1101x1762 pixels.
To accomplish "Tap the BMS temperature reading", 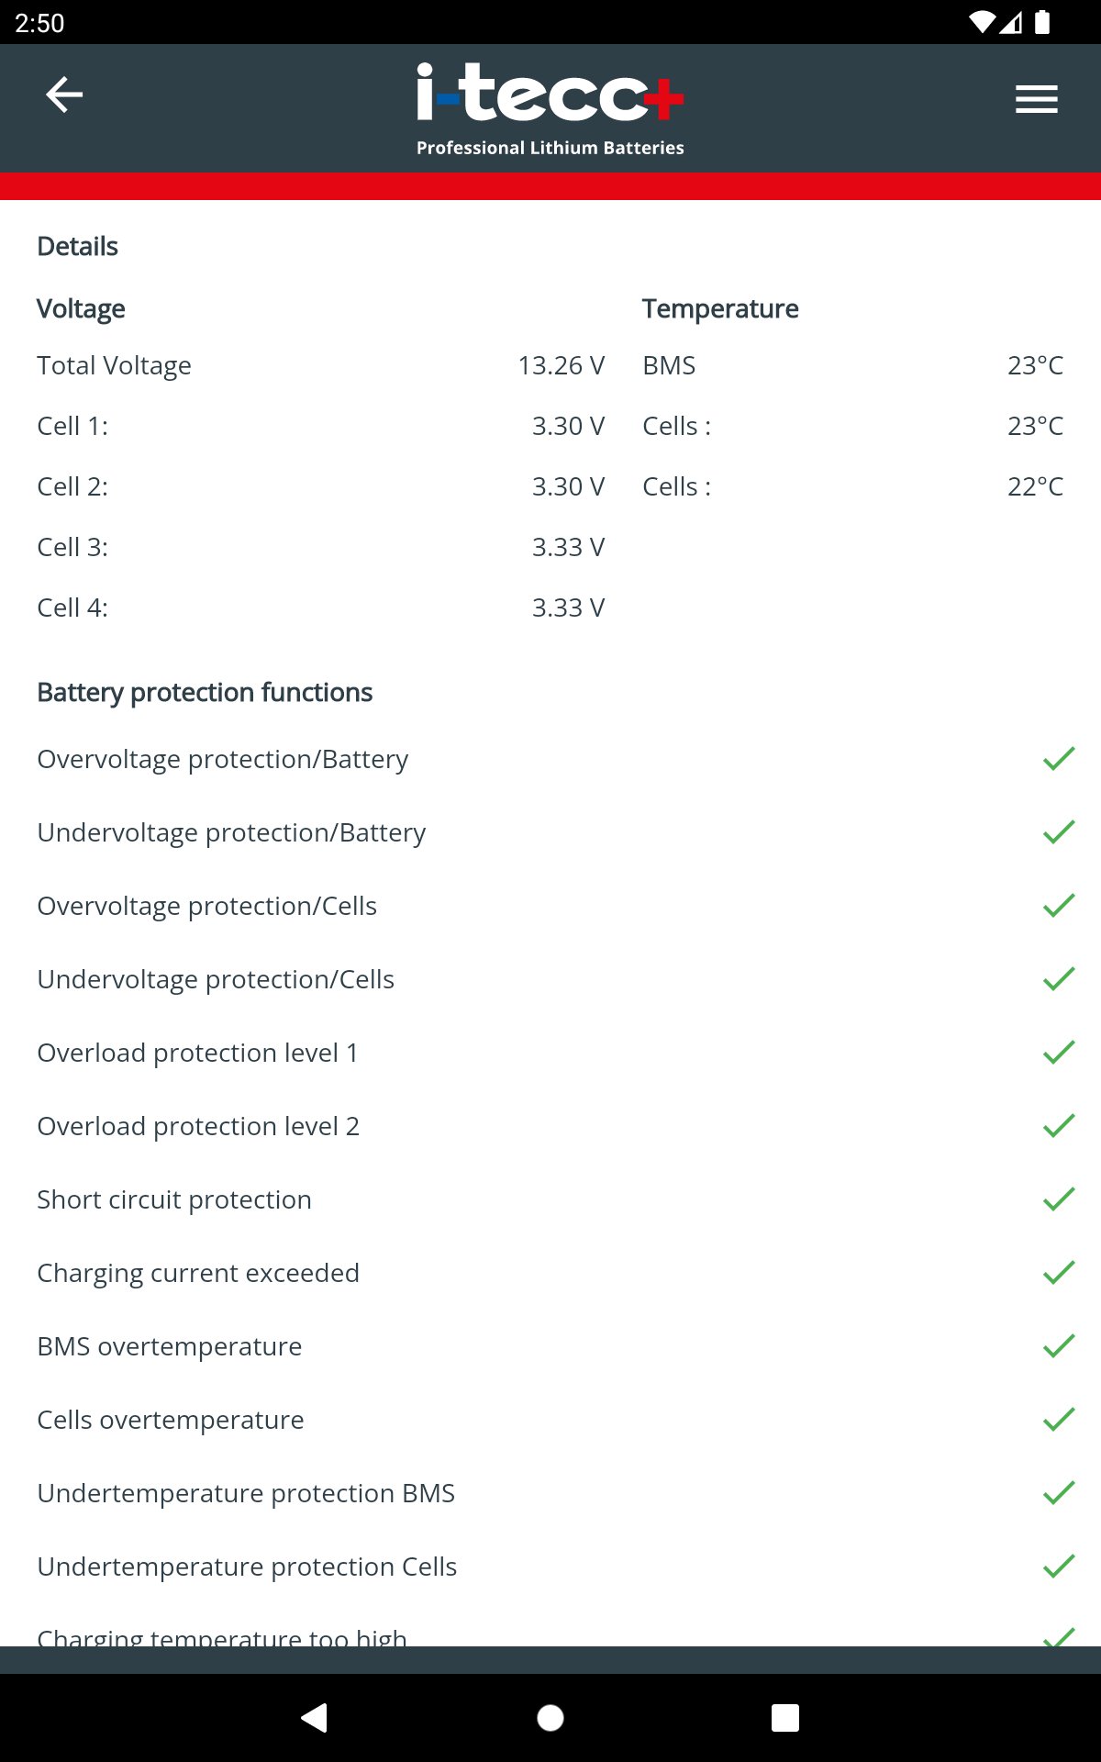I will point(1035,365).
